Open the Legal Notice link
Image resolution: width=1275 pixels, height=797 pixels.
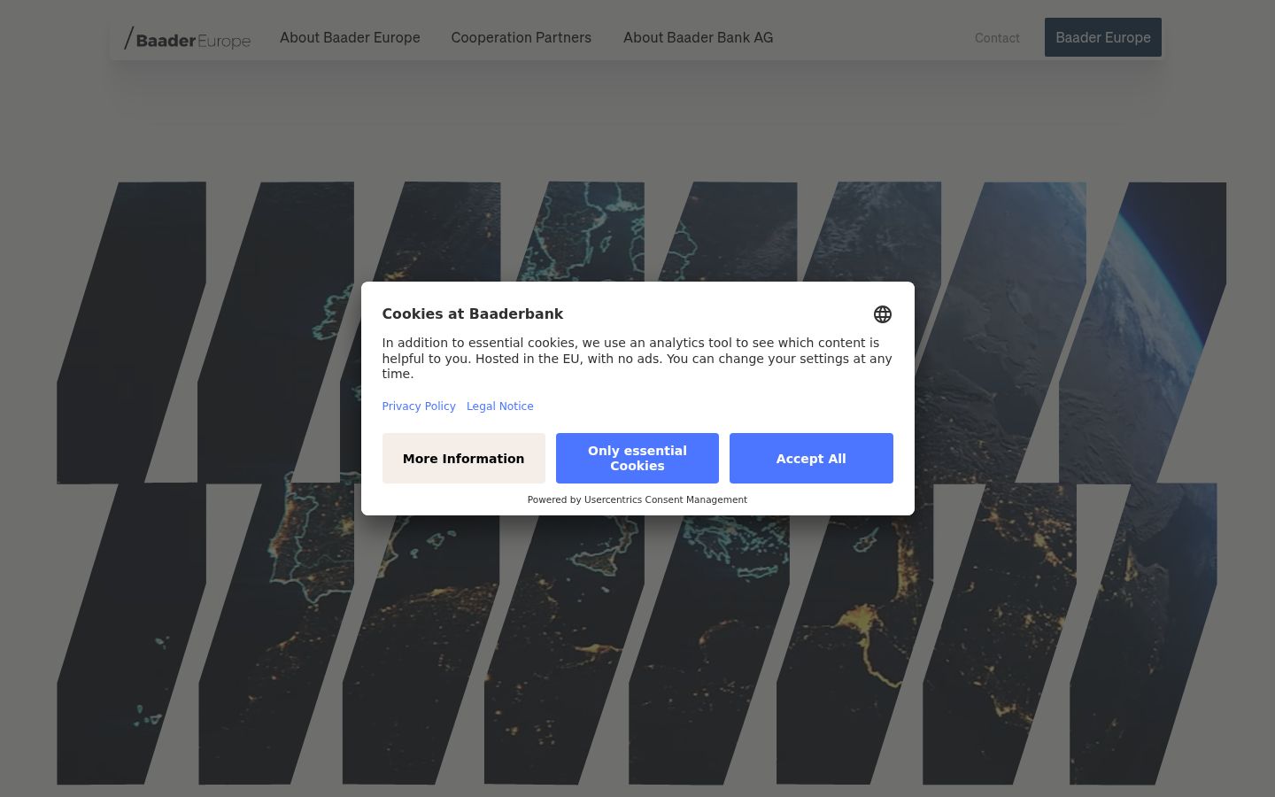[500, 406]
